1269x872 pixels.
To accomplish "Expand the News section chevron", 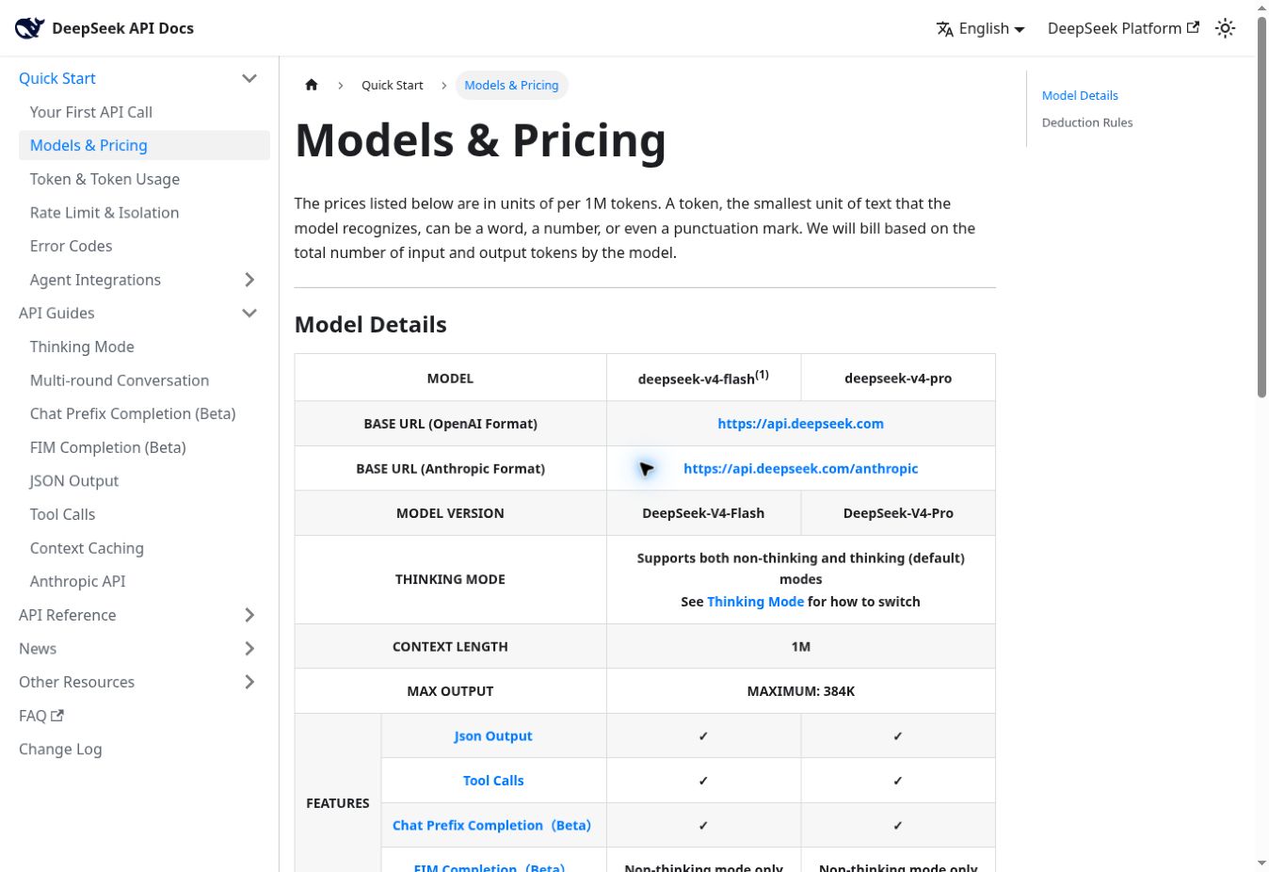I will click(249, 649).
